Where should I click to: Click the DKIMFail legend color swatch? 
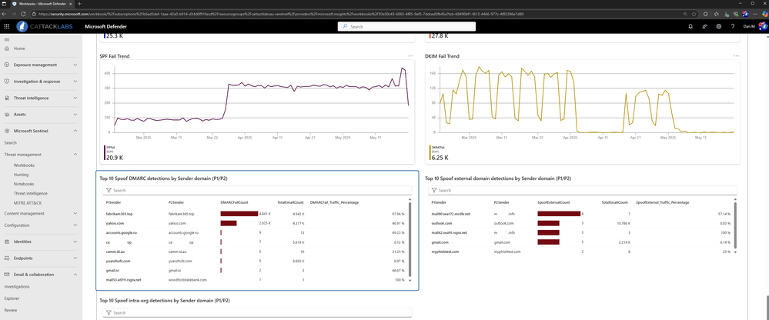tap(430, 153)
